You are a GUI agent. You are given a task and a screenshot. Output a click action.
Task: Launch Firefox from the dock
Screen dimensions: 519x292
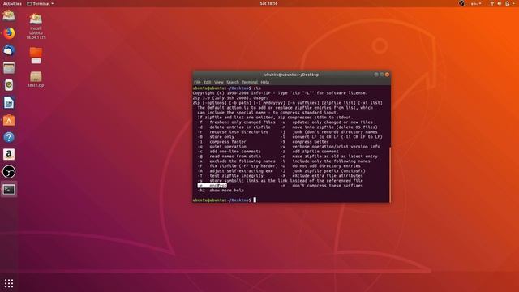[9, 33]
